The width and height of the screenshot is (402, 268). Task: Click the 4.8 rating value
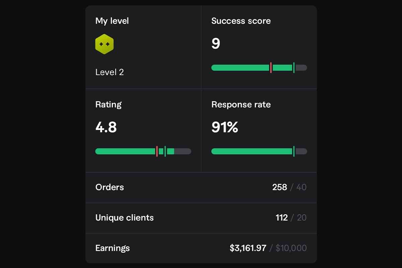click(x=106, y=128)
